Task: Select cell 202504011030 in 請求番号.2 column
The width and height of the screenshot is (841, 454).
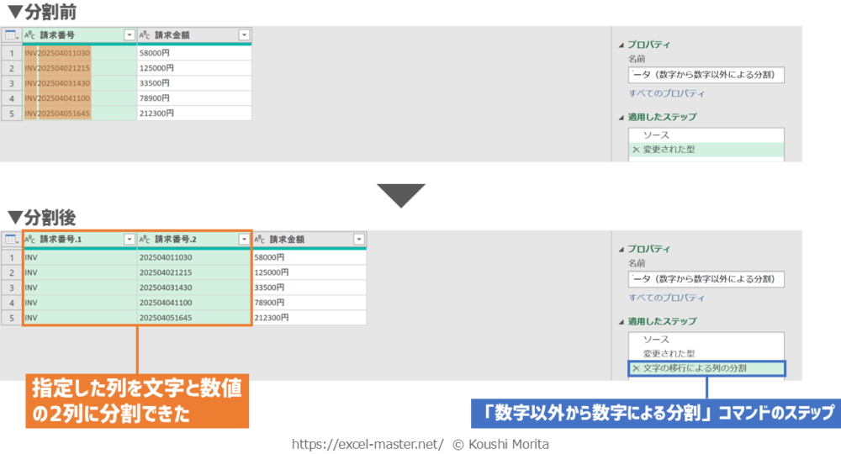Action: point(166,257)
